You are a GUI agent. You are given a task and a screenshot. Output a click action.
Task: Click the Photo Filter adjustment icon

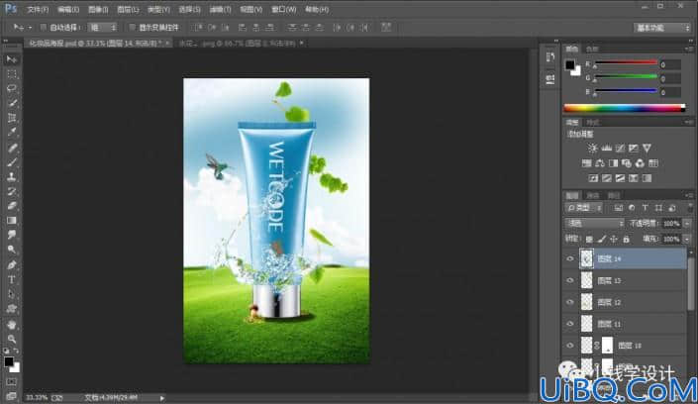[627, 163]
